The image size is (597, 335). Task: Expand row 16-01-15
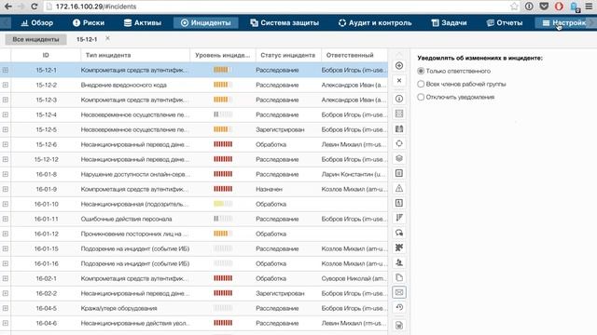[6, 248]
